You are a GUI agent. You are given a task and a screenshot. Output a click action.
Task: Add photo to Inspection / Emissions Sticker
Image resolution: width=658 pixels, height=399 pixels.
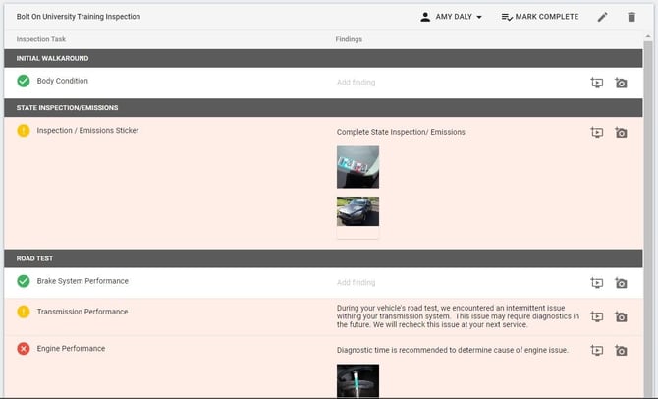click(x=621, y=133)
